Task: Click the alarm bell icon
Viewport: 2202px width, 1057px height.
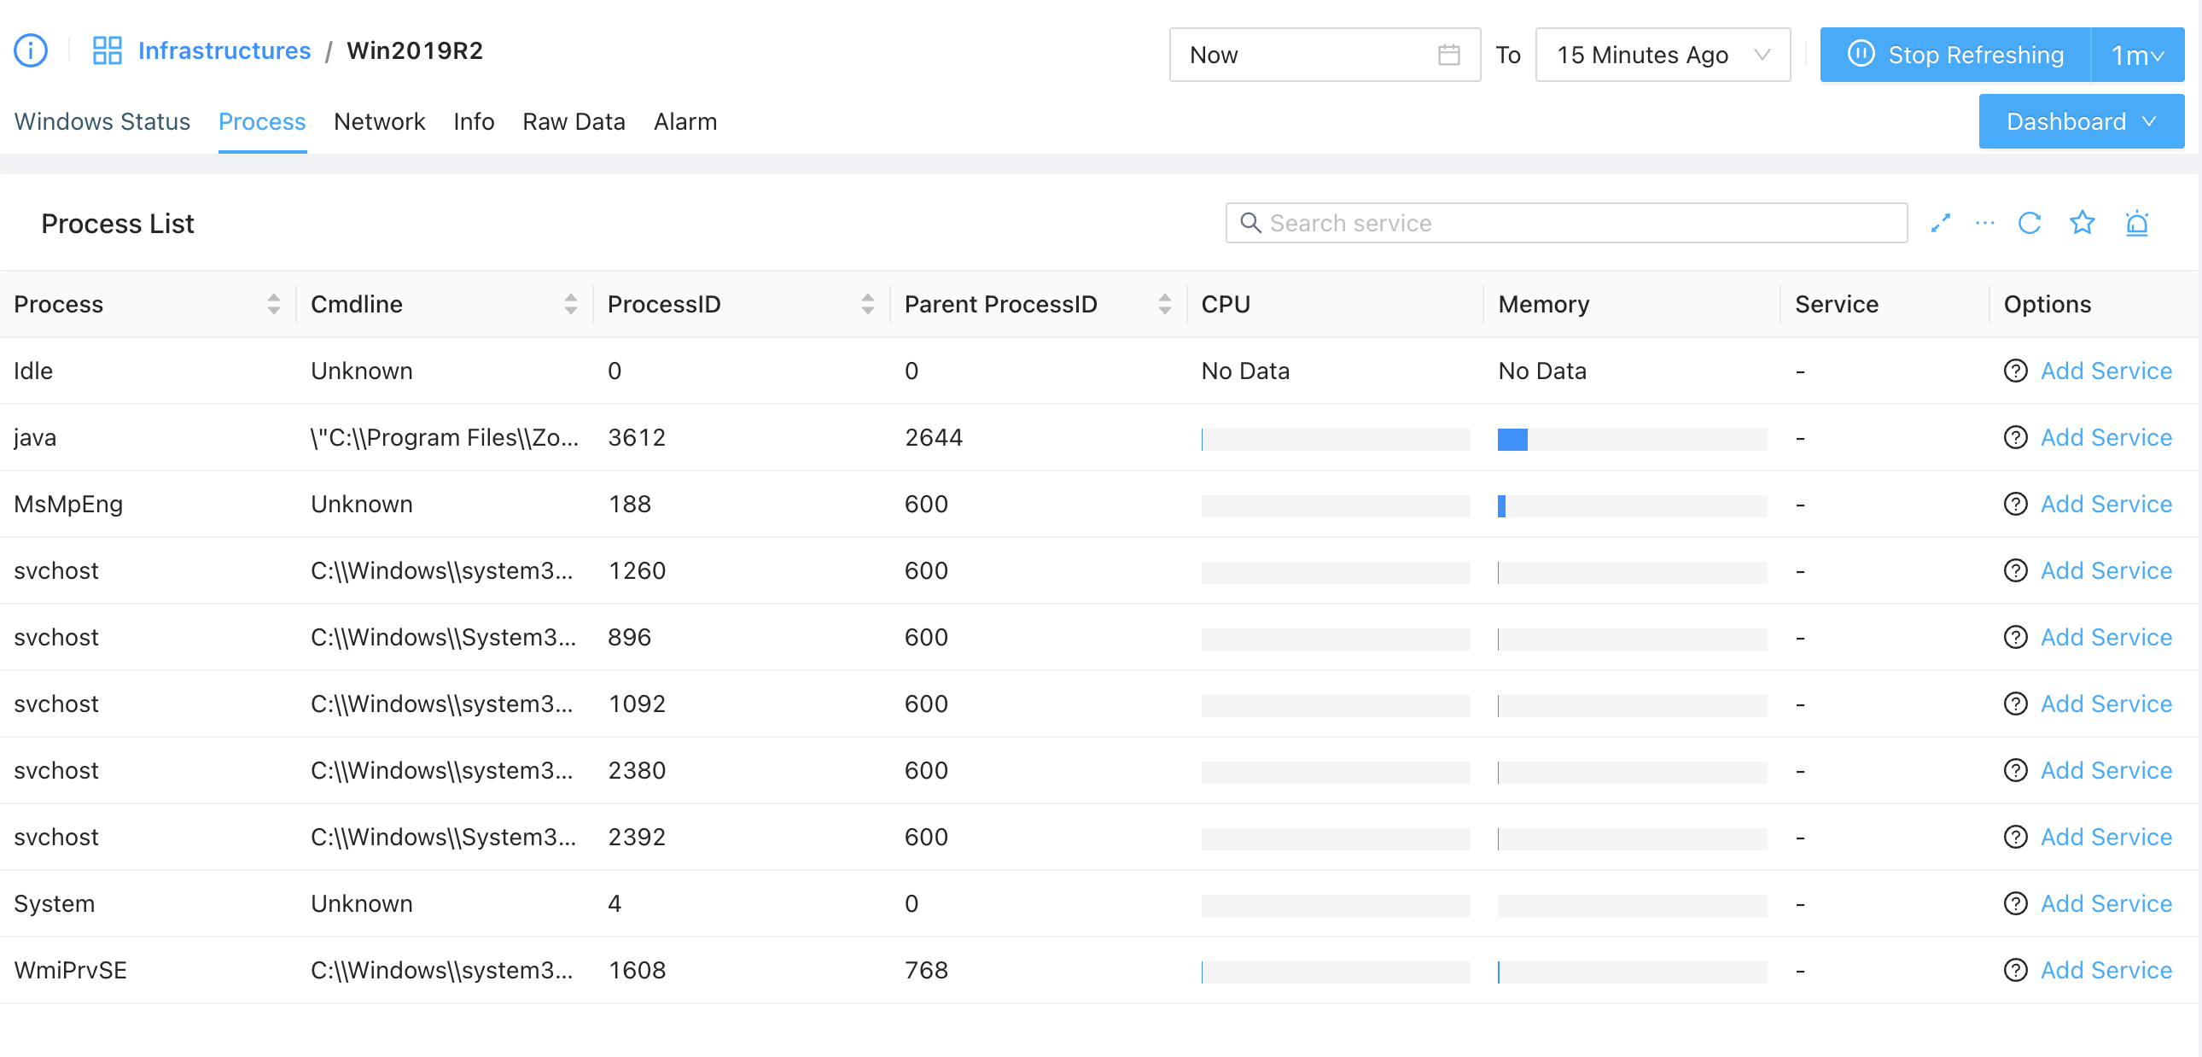Action: click(2136, 223)
